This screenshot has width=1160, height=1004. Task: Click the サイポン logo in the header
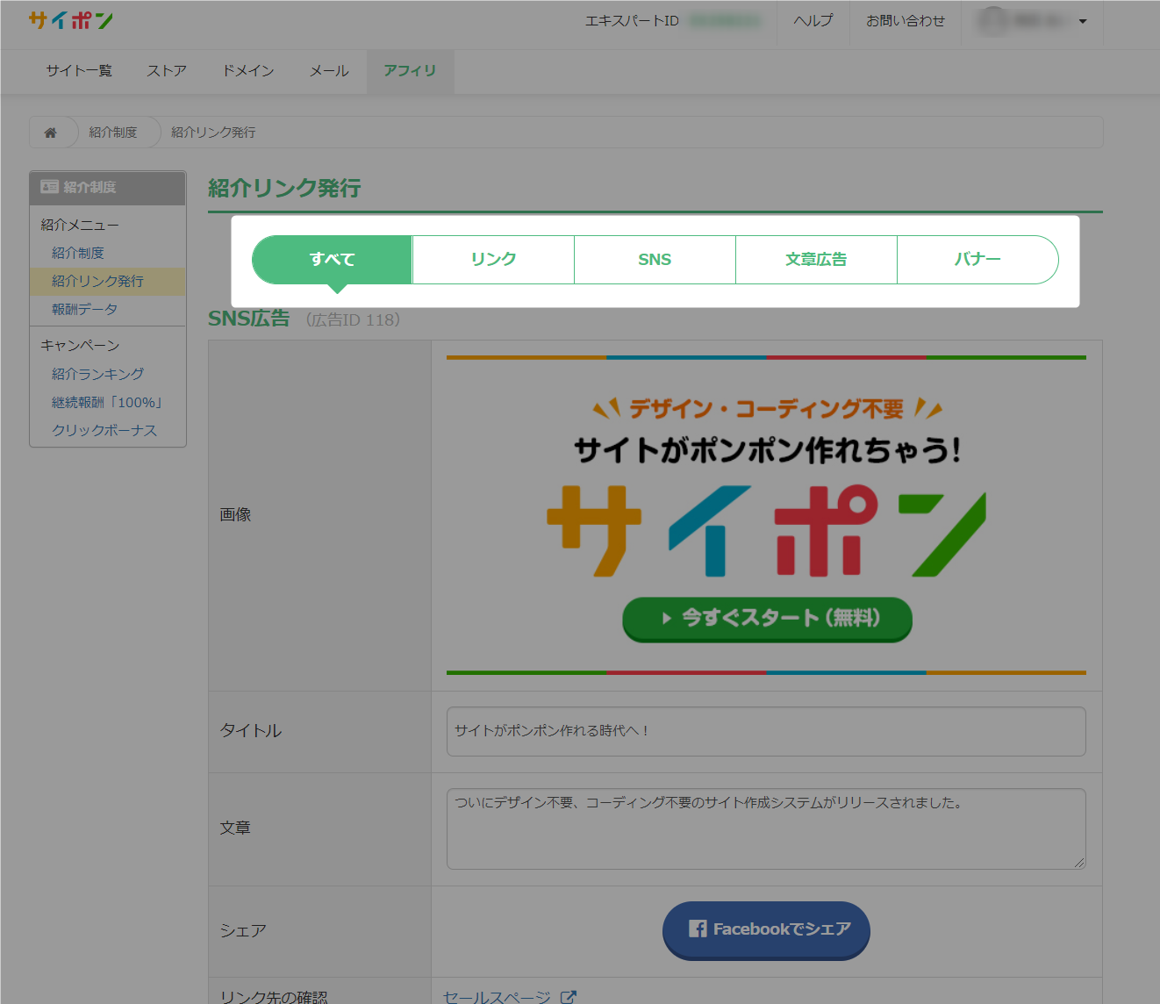[71, 20]
